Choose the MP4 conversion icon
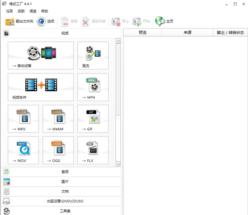The image size is (248, 215). [x=93, y=87]
